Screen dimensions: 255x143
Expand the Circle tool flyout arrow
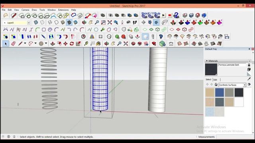pyautogui.click(x=46, y=43)
